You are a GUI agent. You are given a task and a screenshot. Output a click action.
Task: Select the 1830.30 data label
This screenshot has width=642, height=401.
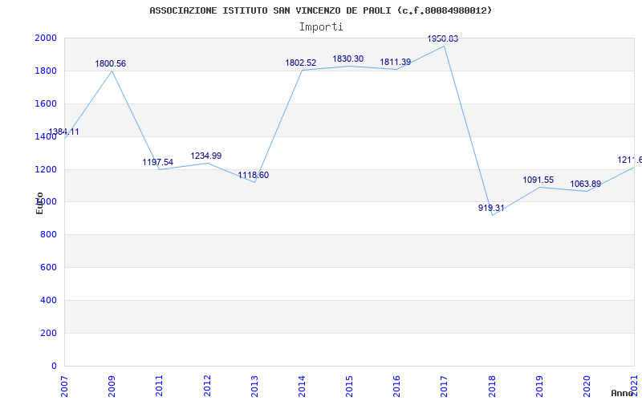tap(348, 59)
